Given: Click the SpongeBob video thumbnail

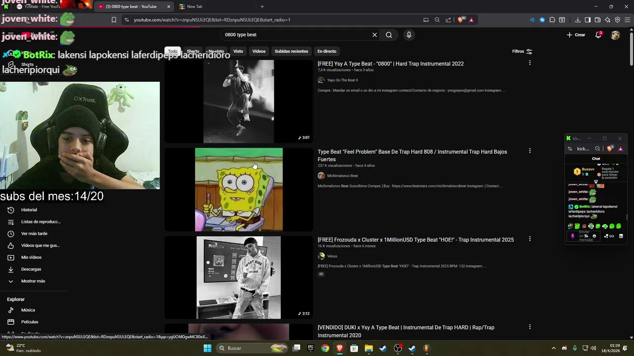Looking at the screenshot, I should [x=239, y=189].
